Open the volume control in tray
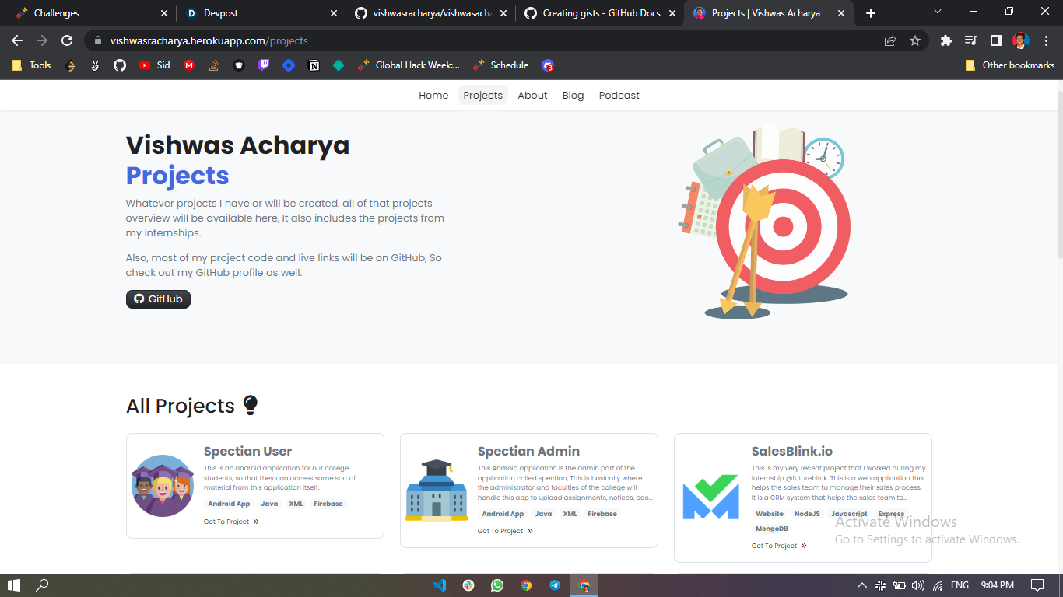This screenshot has width=1063, height=597. coord(918,585)
